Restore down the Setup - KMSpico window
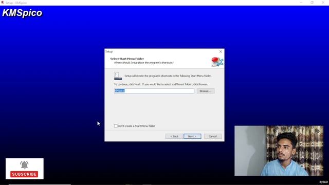 312,3
